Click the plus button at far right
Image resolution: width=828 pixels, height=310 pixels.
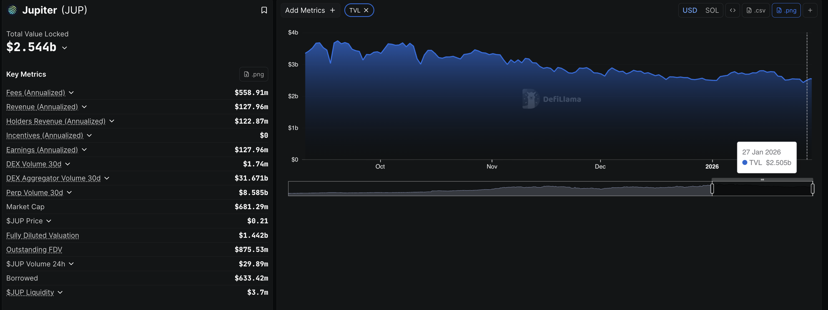pos(810,10)
